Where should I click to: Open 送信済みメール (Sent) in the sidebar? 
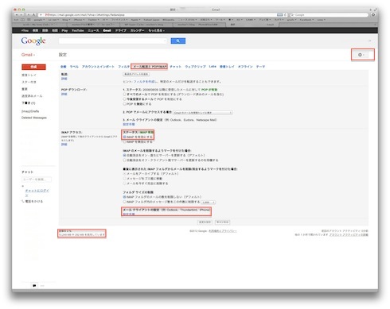tap(32, 96)
